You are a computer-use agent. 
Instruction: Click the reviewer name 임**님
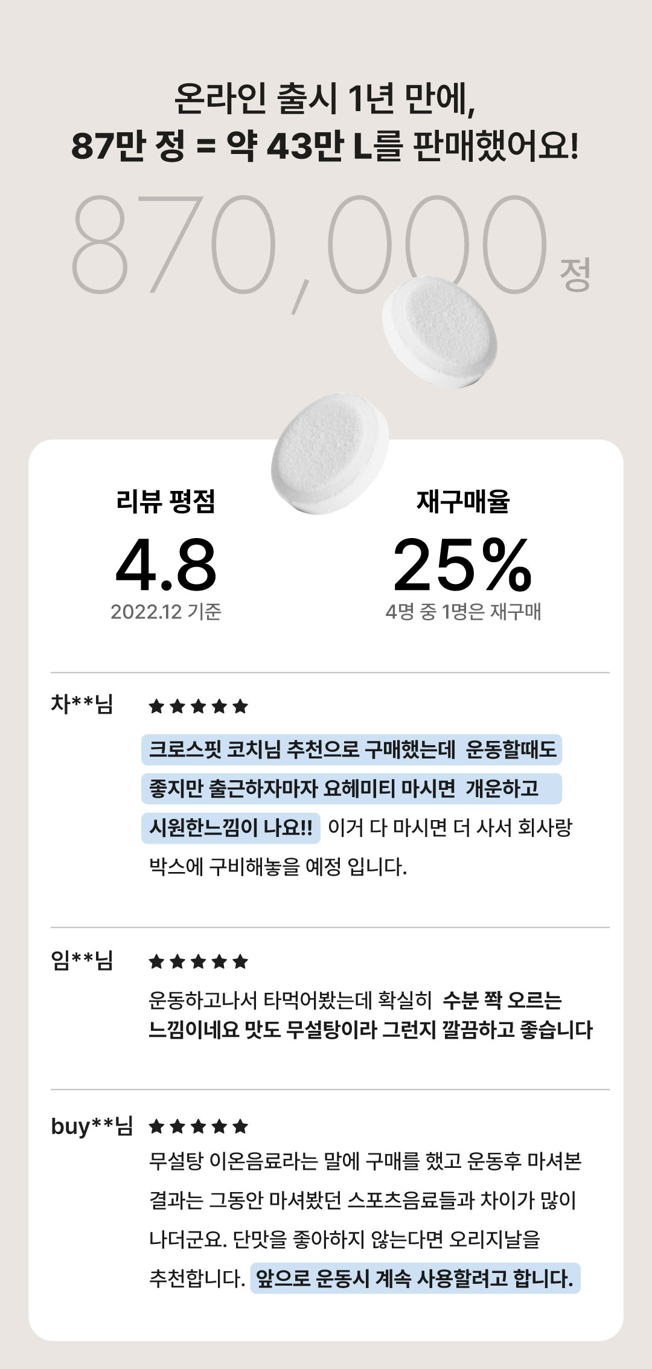(x=82, y=960)
